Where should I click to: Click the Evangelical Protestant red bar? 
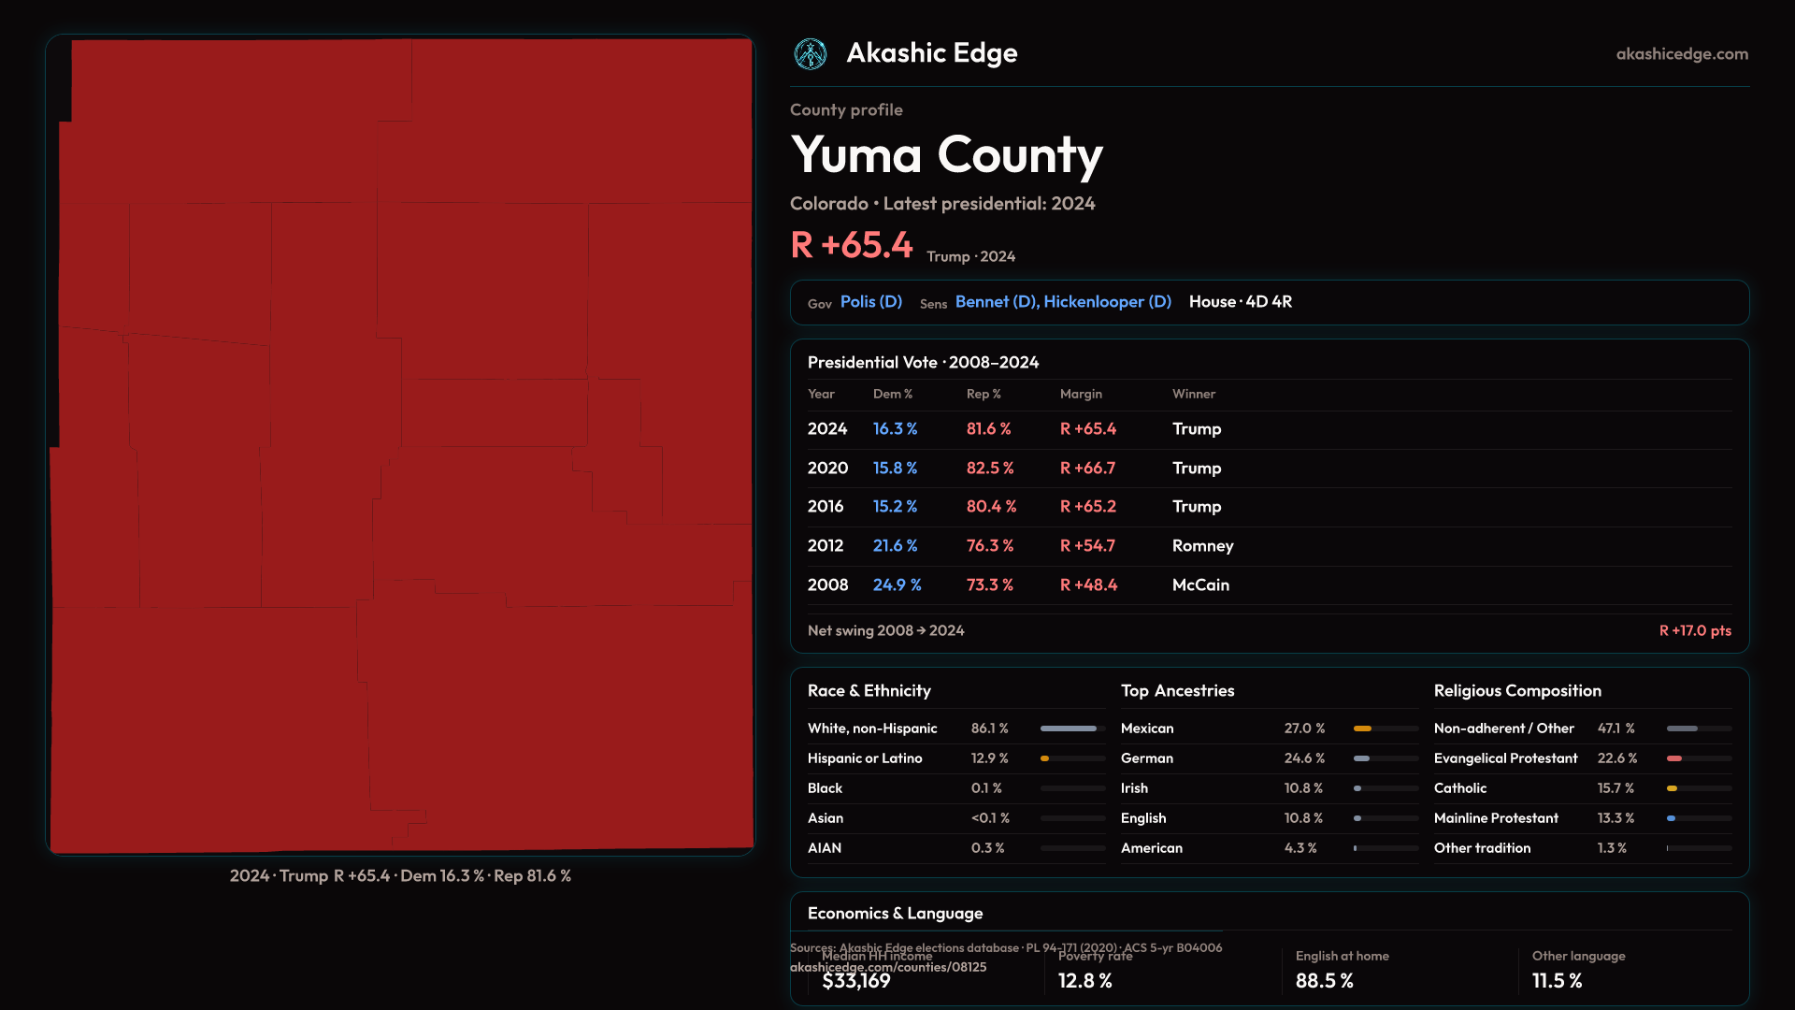[1674, 758]
